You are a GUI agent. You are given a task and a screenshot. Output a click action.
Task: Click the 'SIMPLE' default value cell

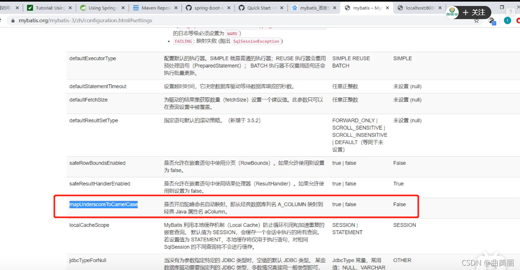403,58
